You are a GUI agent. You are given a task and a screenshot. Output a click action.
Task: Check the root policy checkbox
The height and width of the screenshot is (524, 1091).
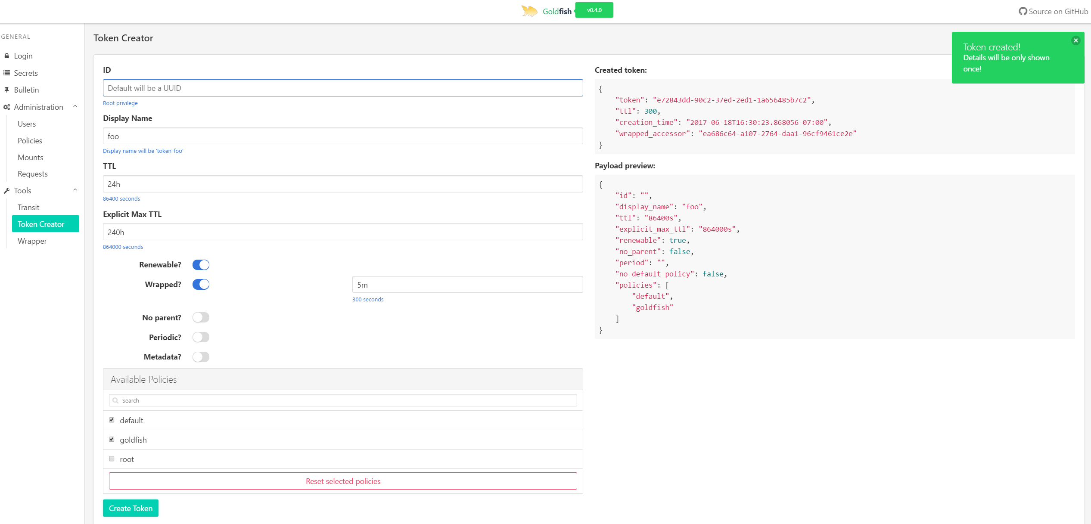[x=112, y=459]
